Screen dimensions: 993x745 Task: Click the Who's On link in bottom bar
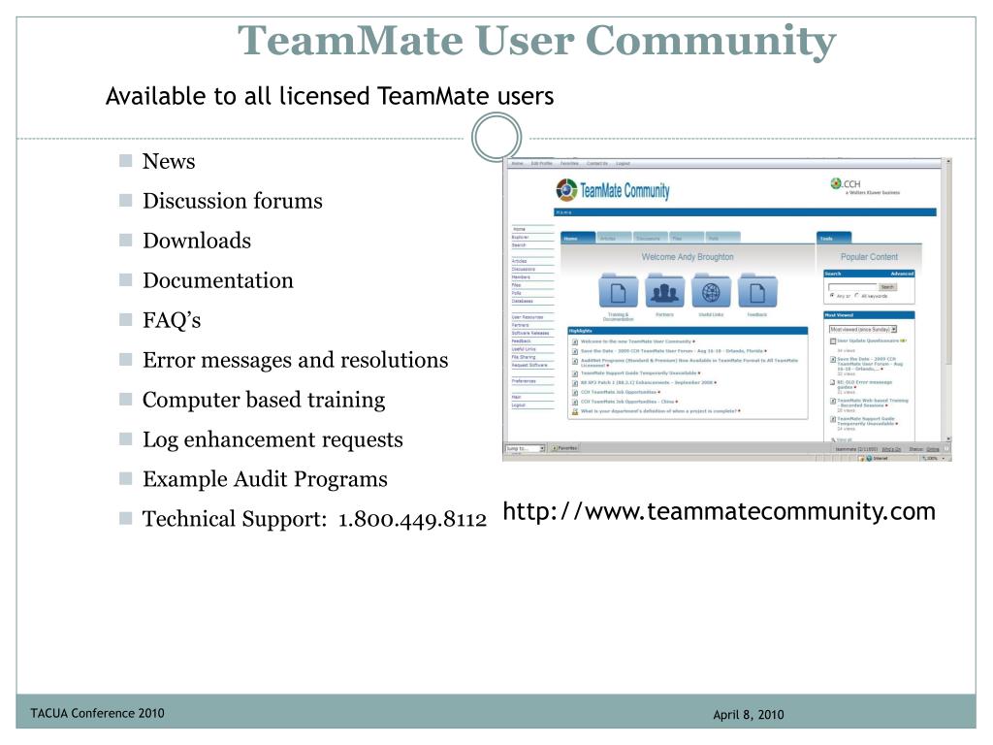tap(892, 449)
